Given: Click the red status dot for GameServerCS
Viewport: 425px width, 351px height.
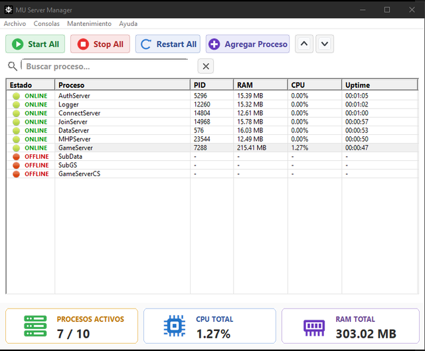Looking at the screenshot, I should [16, 174].
